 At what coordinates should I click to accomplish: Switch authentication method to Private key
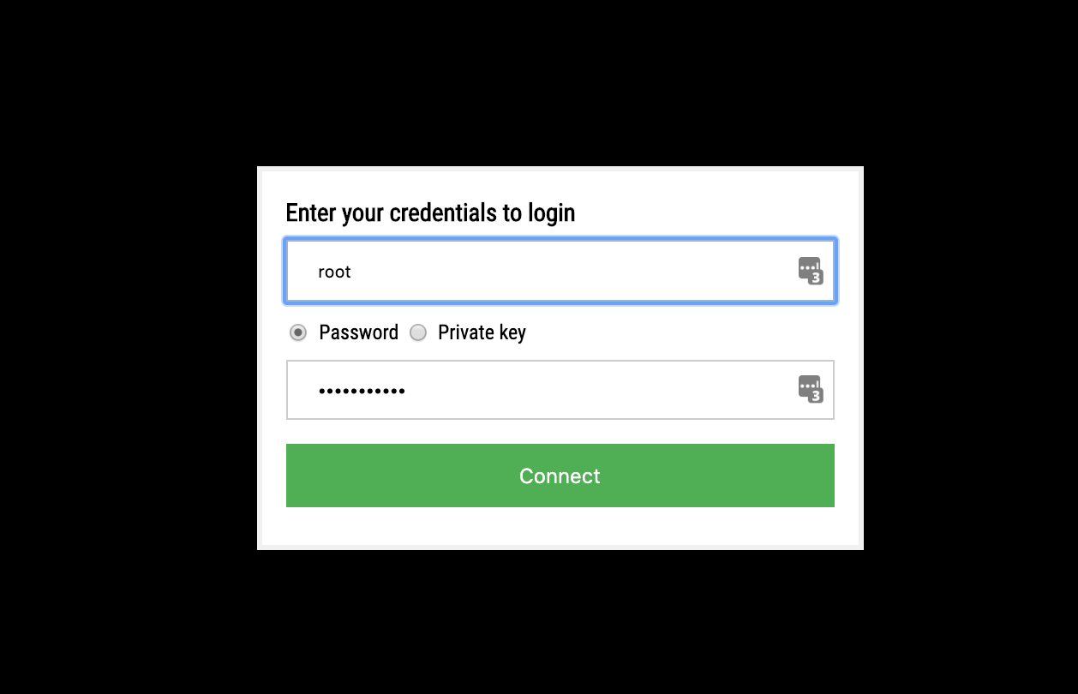click(418, 332)
